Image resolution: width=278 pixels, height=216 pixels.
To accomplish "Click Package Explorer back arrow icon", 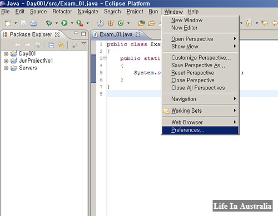I will pyautogui.click(x=18, y=45).
